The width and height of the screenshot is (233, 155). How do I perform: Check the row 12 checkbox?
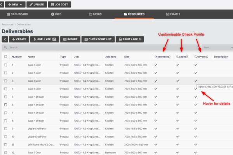tap(6, 153)
